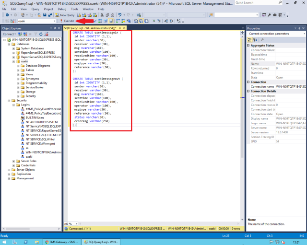Collapse the Logins folder

coord(13,105)
